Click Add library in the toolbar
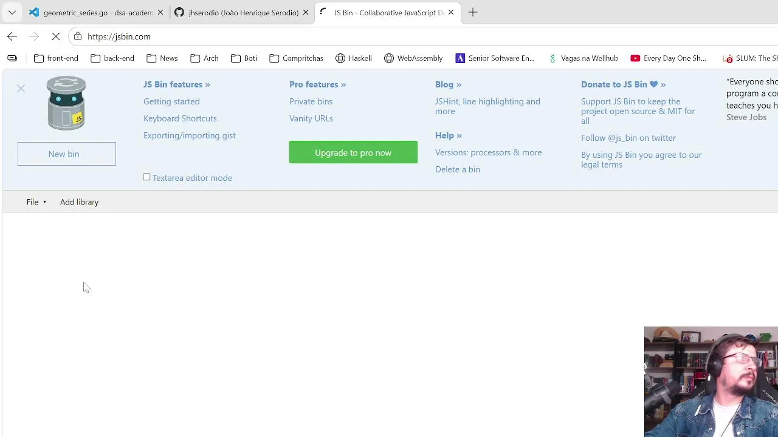 pos(79,202)
